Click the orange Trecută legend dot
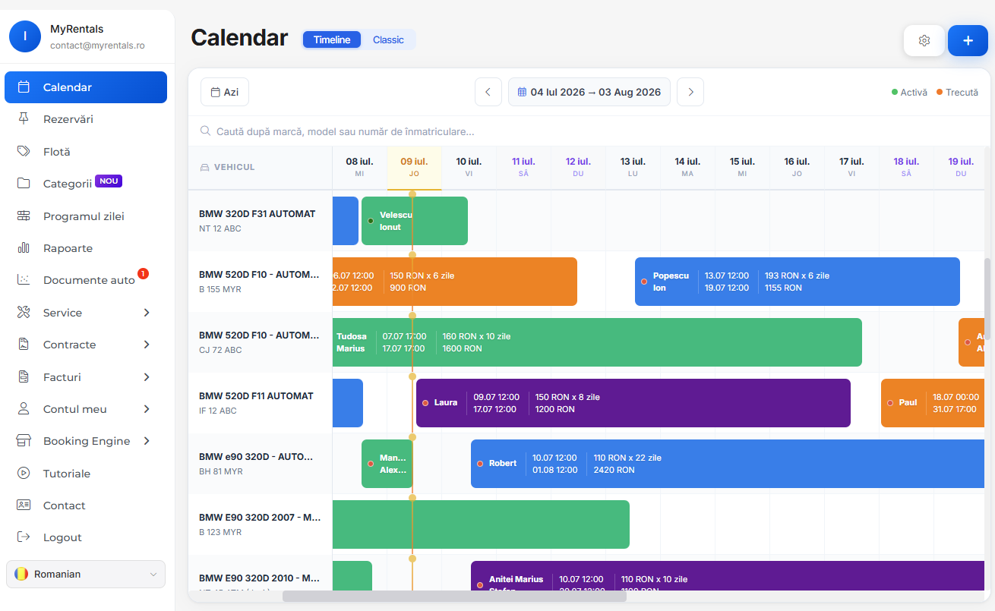This screenshot has width=995, height=611. tap(940, 93)
